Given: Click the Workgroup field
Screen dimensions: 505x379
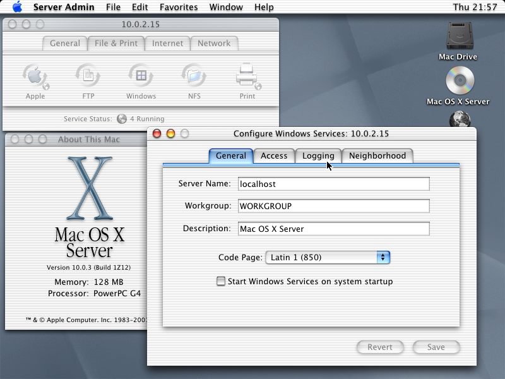Looking at the screenshot, I should (x=334, y=207).
